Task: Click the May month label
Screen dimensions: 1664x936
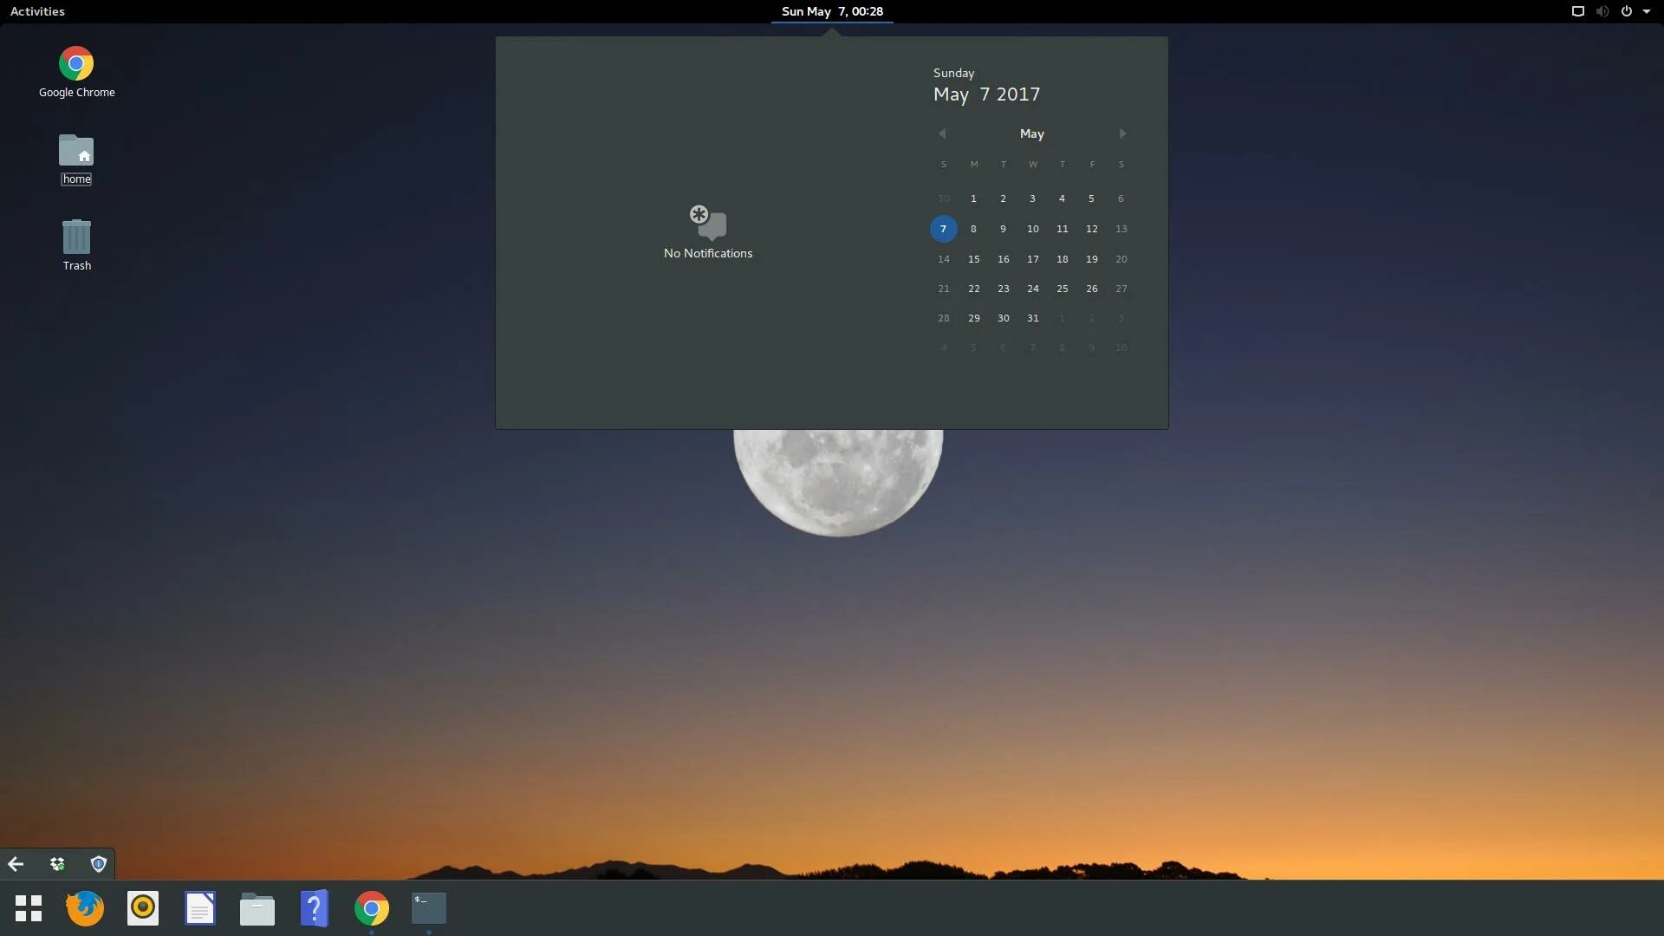Action: (1031, 133)
